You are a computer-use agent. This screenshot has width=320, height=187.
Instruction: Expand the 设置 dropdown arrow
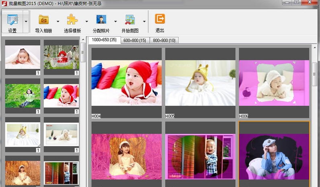[26, 21]
